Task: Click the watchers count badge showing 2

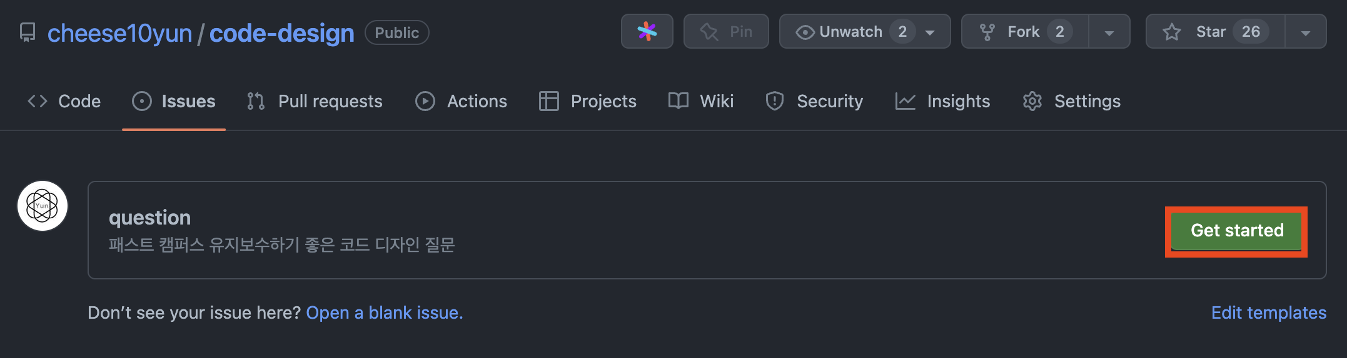Action: tap(902, 32)
